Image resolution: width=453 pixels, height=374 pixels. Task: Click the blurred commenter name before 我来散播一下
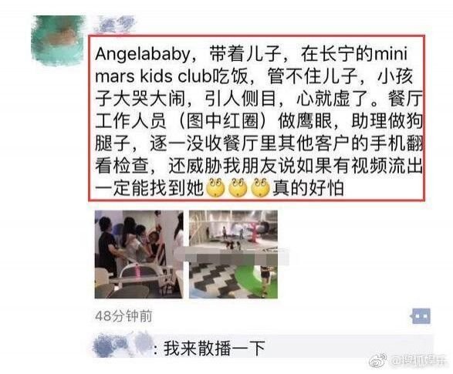123,347
